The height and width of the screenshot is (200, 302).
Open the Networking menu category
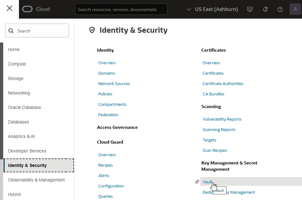pos(19,93)
